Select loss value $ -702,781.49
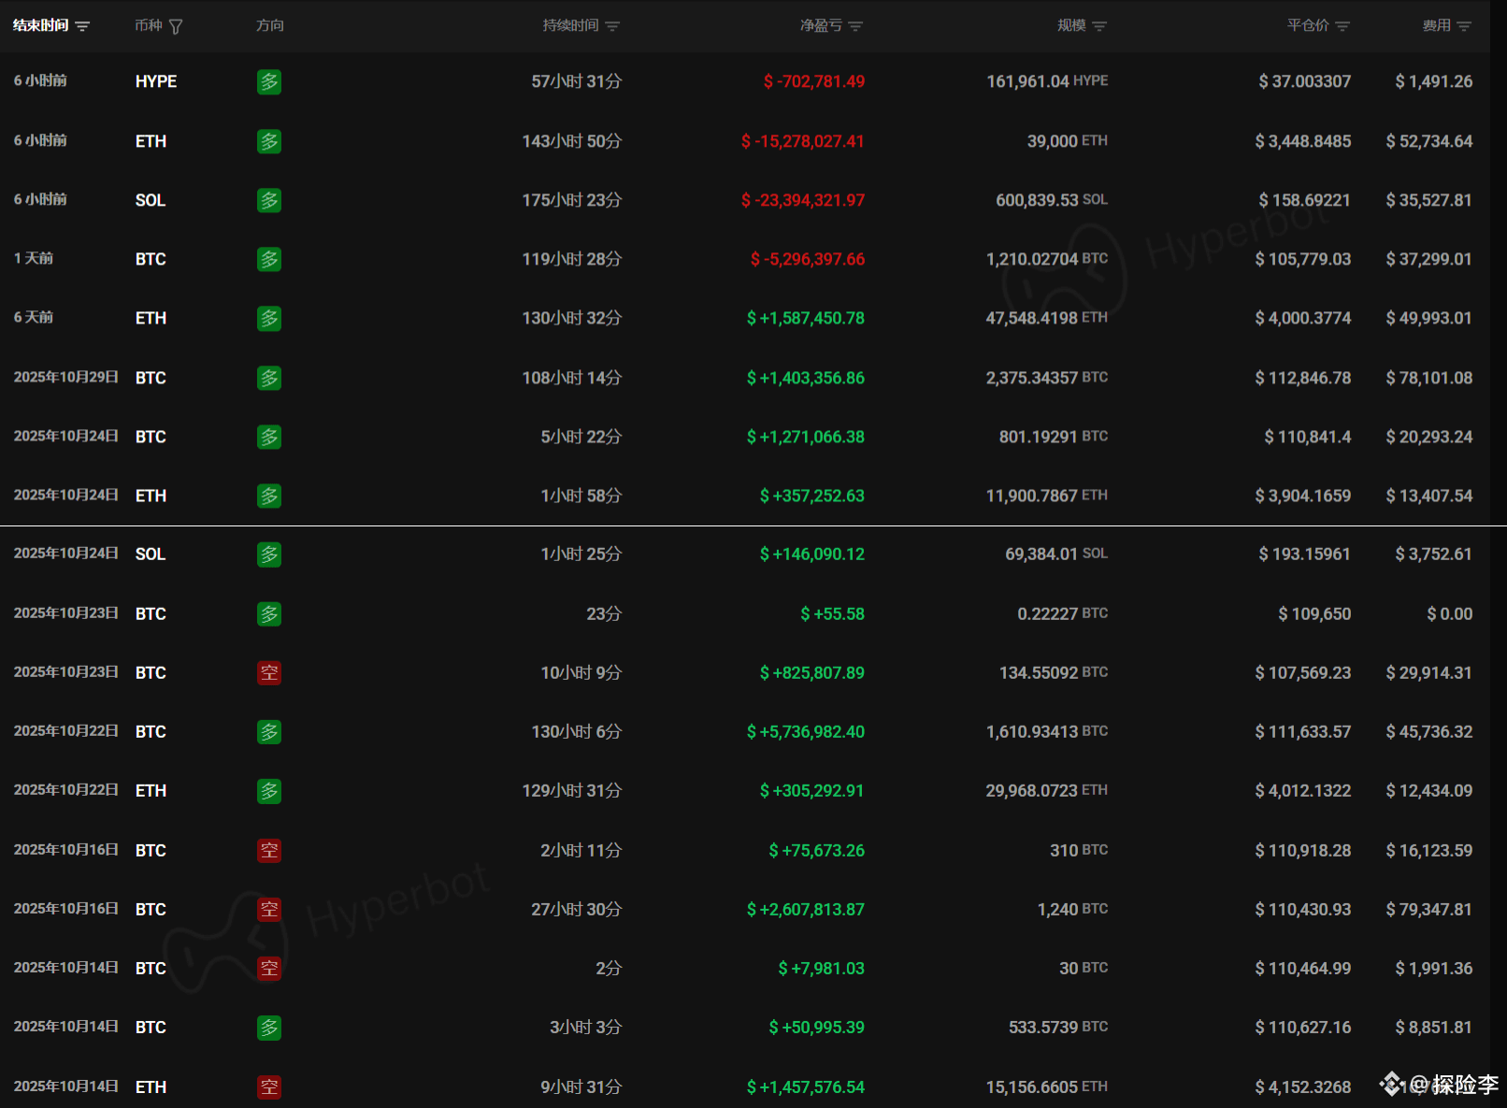The width and height of the screenshot is (1507, 1108). click(813, 81)
